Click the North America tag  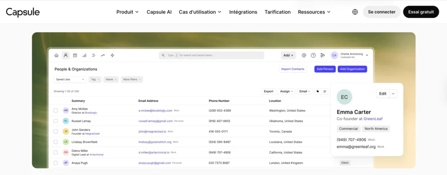tap(376, 129)
